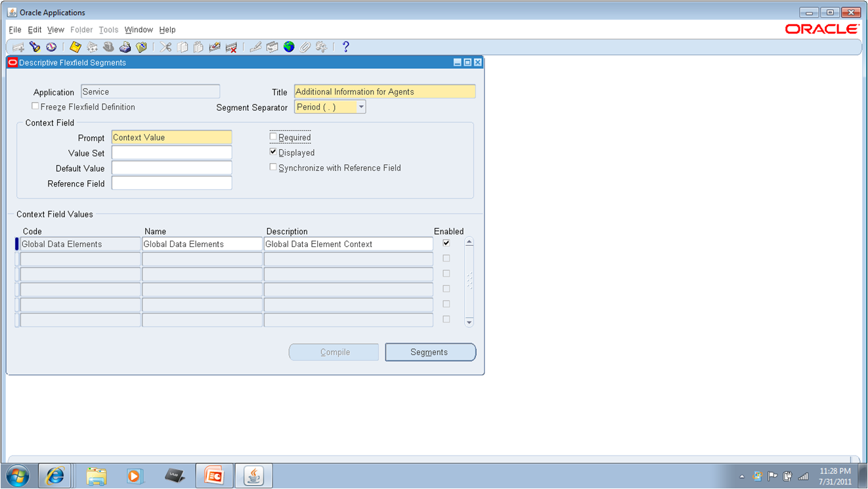Click the Java application taskbar icon
The height and width of the screenshot is (489, 868).
[253, 475]
